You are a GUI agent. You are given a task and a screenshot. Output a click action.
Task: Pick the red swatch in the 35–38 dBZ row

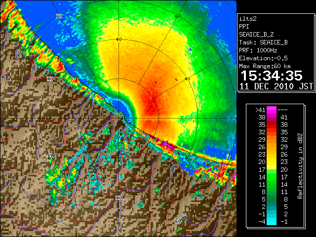point(272,125)
